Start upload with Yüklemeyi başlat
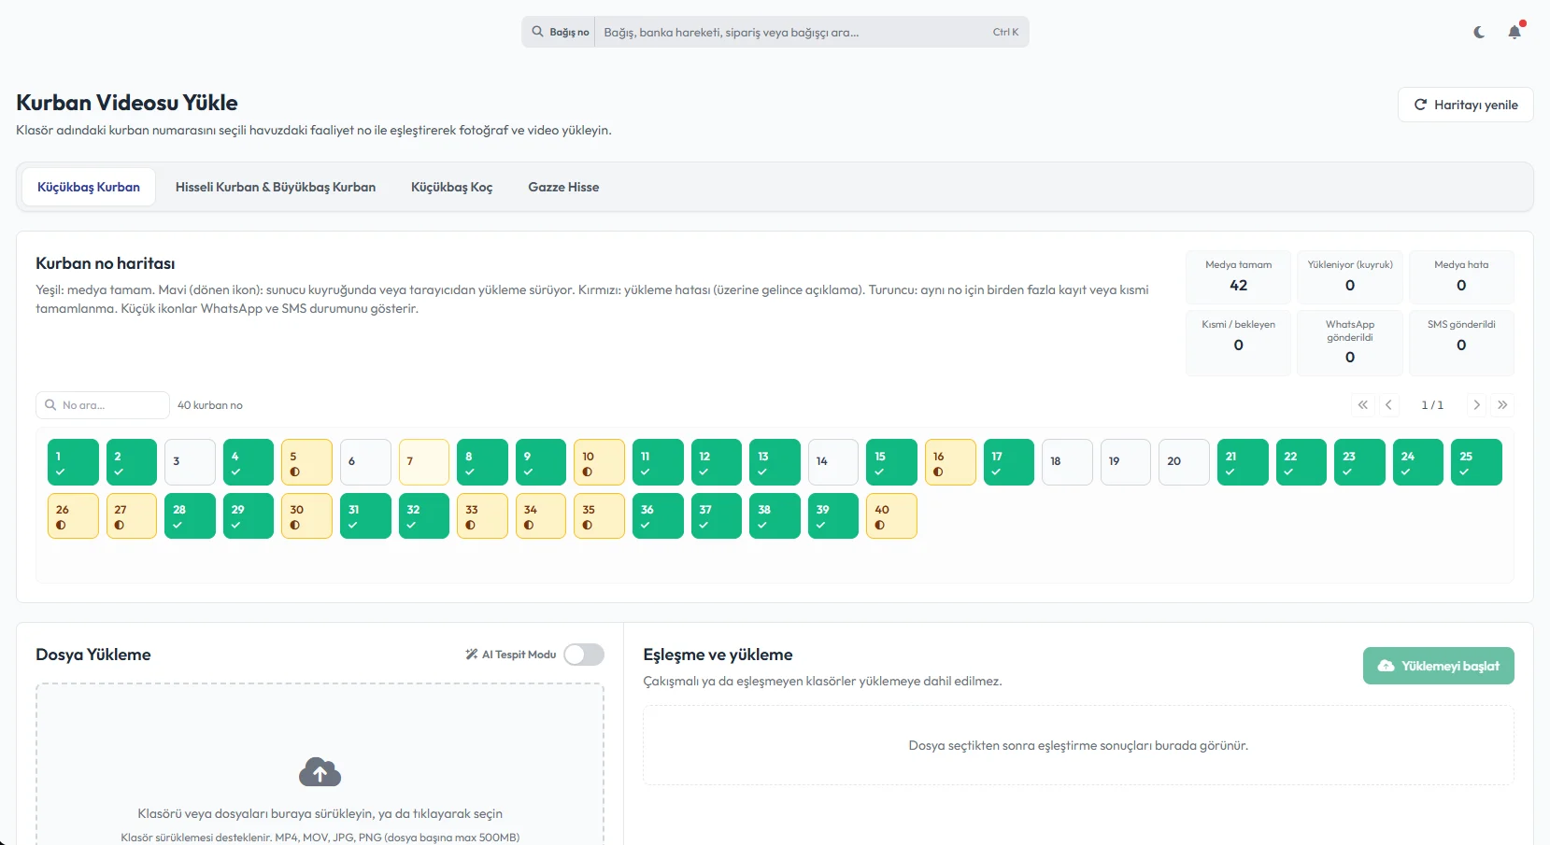This screenshot has width=1550, height=845. (1438, 666)
